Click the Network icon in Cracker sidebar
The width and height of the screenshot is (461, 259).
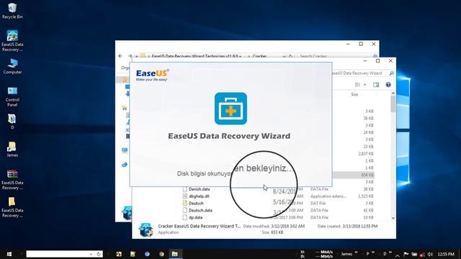(125, 165)
